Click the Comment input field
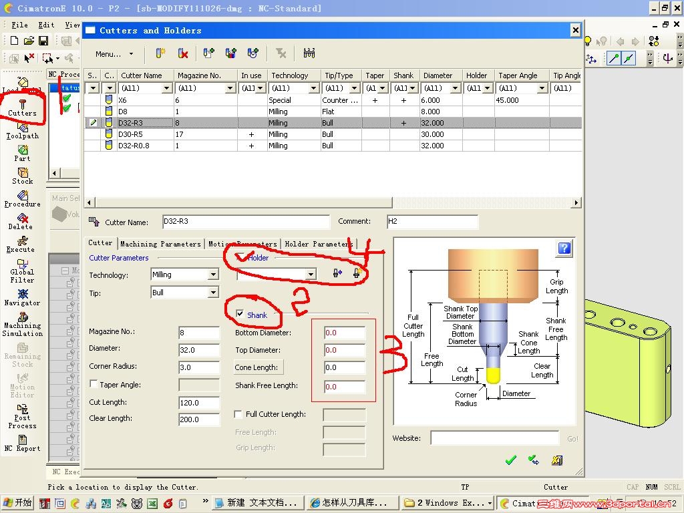This screenshot has width=684, height=513. coord(432,222)
